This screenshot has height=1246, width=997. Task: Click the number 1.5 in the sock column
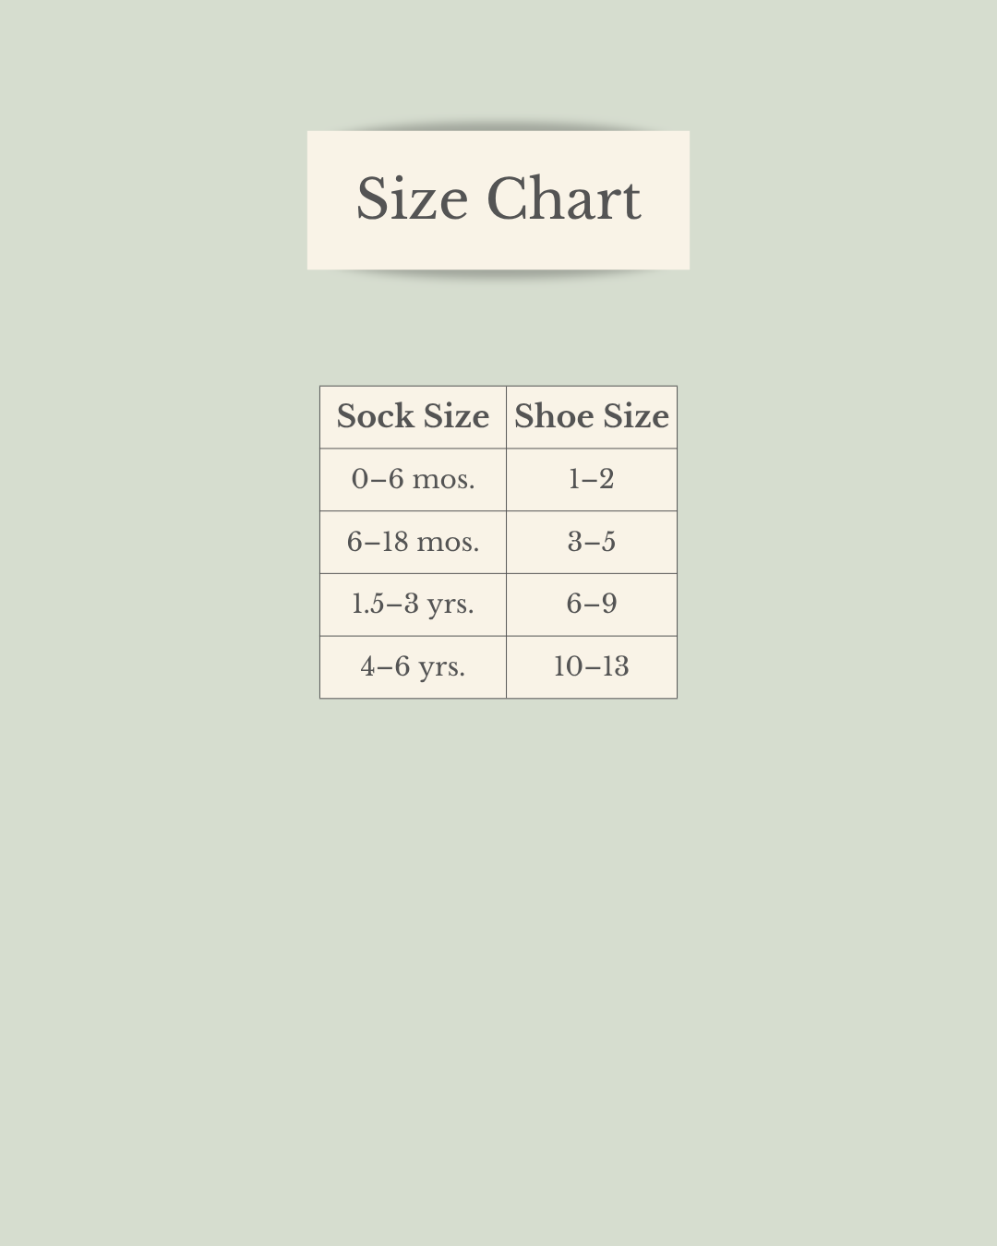pos(367,605)
